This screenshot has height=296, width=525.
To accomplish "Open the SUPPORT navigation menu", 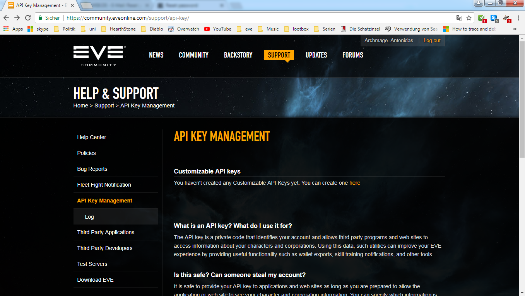I will pos(279,55).
